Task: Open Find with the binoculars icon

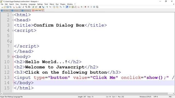Action: point(40,7)
